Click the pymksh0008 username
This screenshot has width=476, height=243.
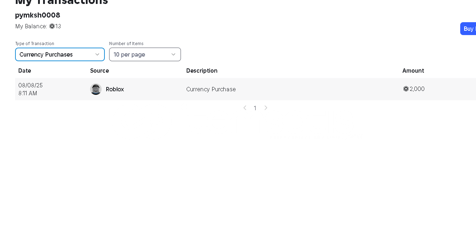(x=38, y=15)
